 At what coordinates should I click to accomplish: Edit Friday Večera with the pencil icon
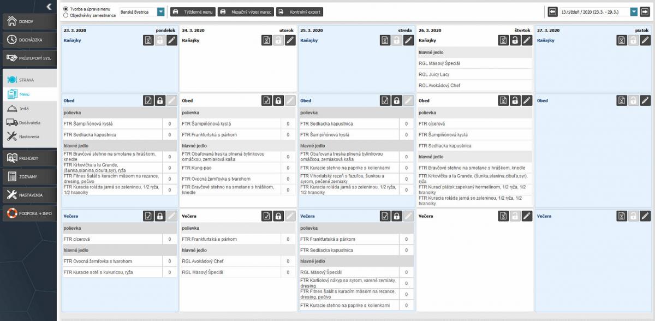[646, 216]
